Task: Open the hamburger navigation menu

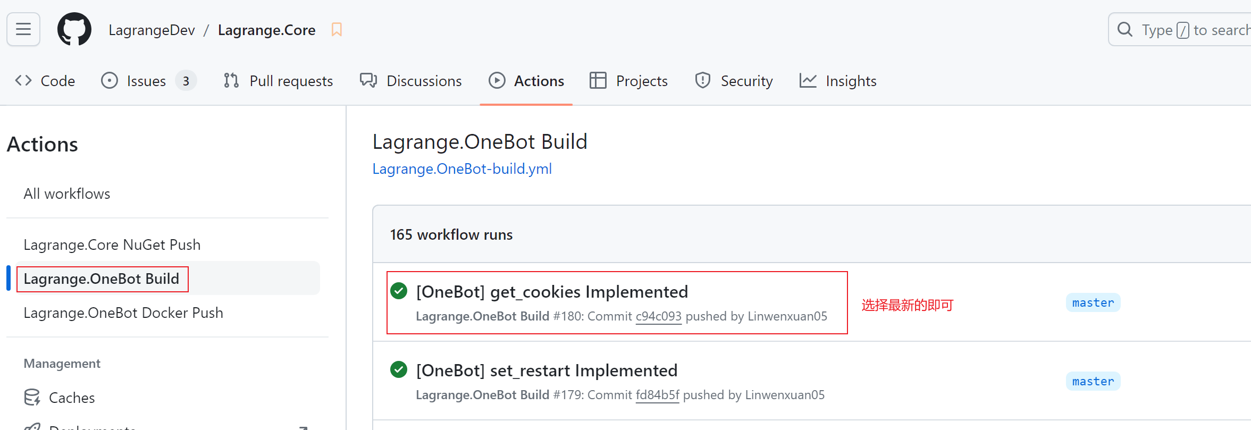Action: 23,29
